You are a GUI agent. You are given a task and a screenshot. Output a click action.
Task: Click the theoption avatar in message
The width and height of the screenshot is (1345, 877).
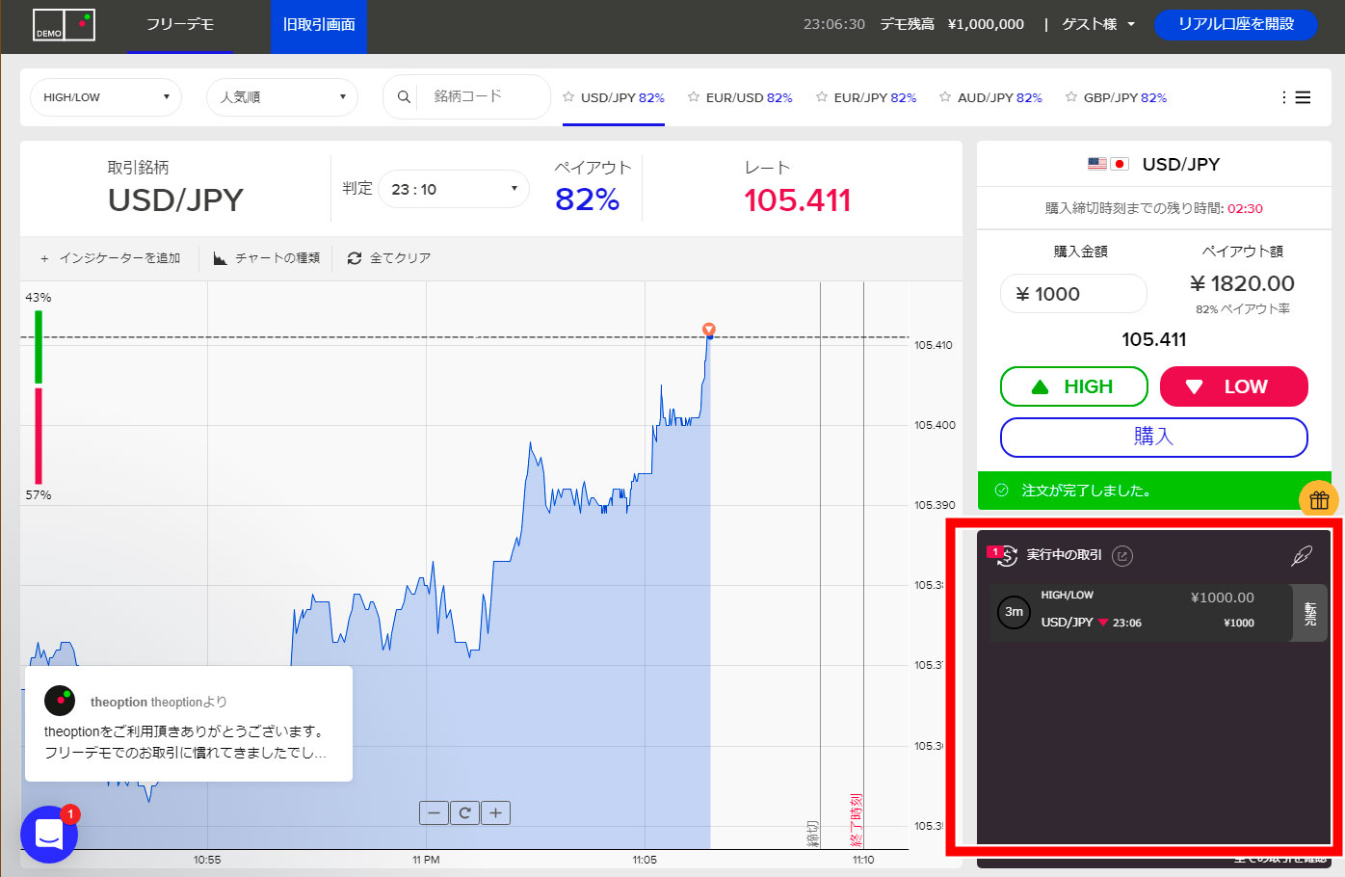coord(60,701)
